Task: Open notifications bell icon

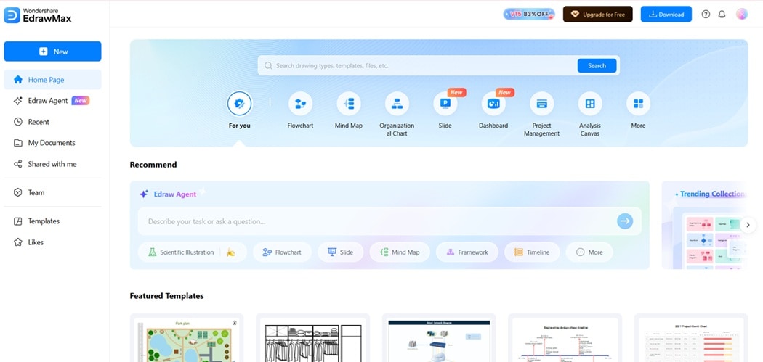Action: pyautogui.click(x=722, y=14)
